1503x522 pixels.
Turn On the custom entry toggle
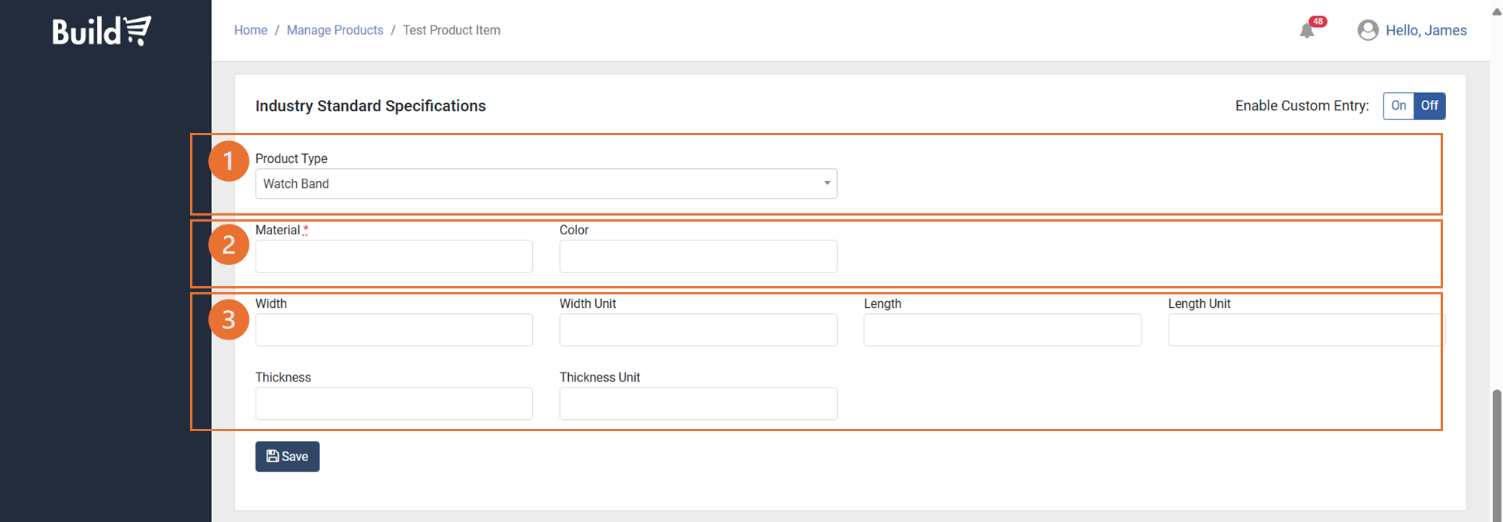coord(1398,106)
